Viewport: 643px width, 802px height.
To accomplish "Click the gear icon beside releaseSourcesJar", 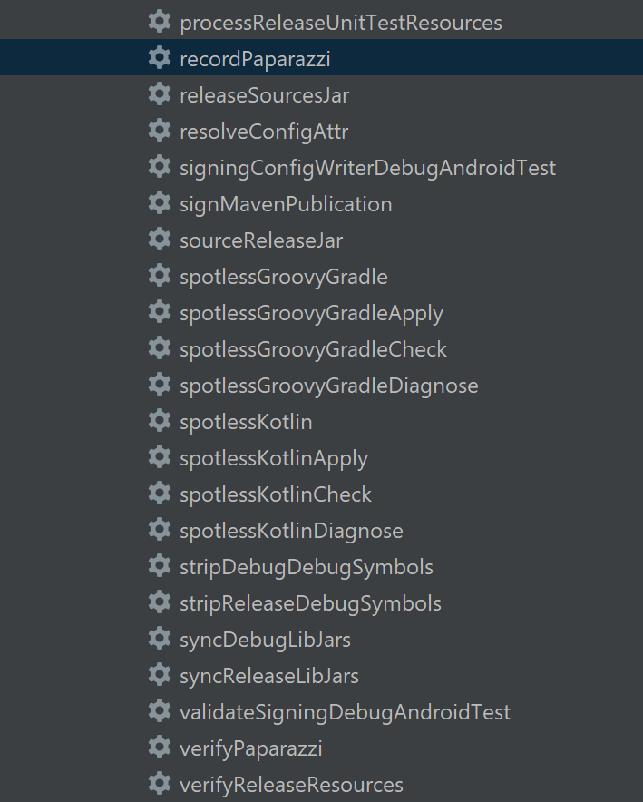I will click(x=160, y=94).
